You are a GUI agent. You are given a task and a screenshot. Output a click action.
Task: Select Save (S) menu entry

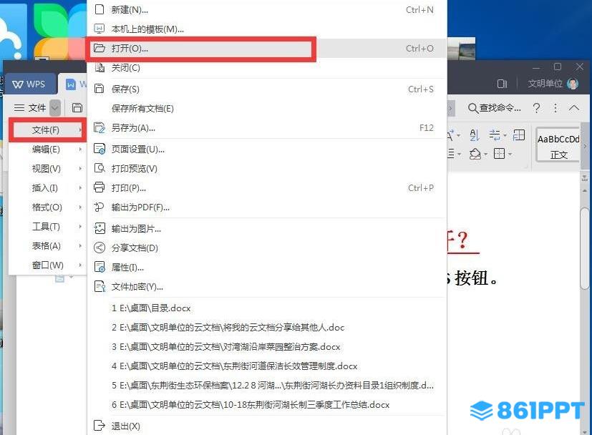click(267, 89)
